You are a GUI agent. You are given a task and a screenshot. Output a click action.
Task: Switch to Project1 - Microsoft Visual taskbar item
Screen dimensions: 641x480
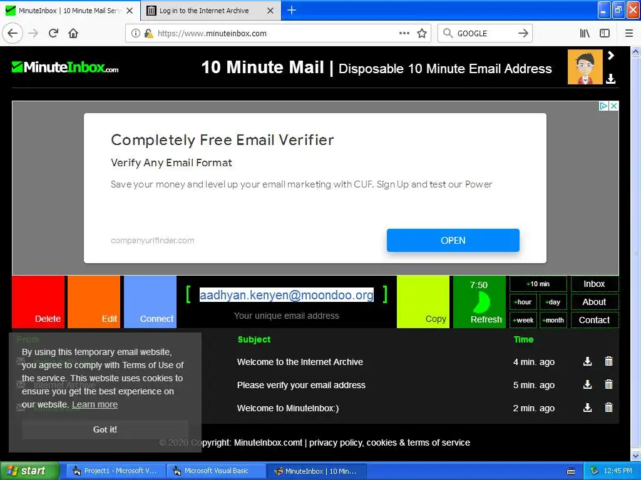[x=115, y=471]
